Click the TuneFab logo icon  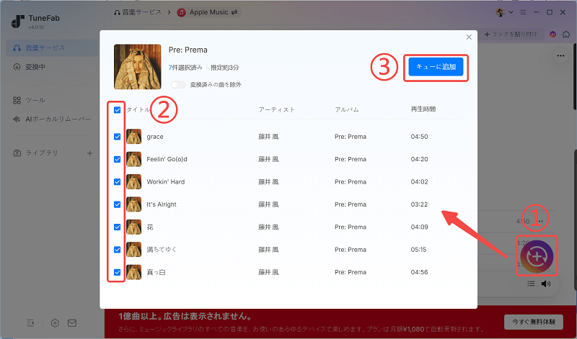tap(17, 22)
